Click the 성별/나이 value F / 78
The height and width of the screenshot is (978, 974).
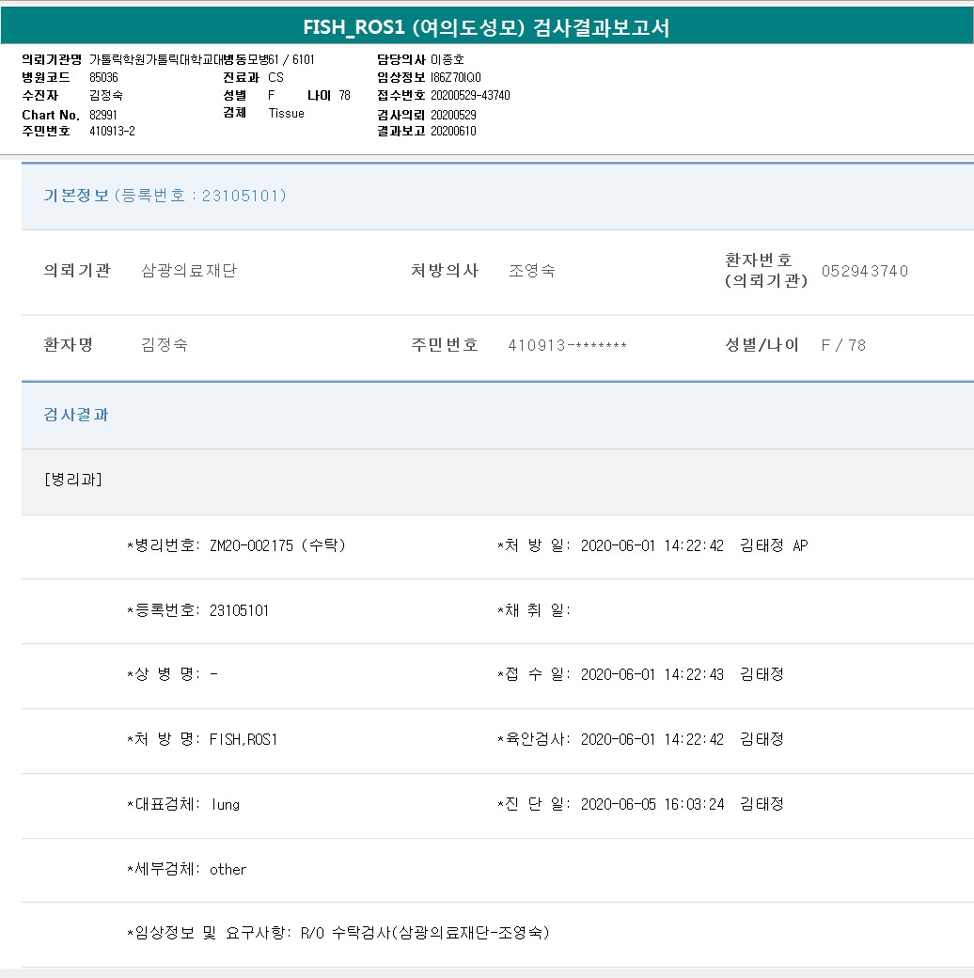843,345
